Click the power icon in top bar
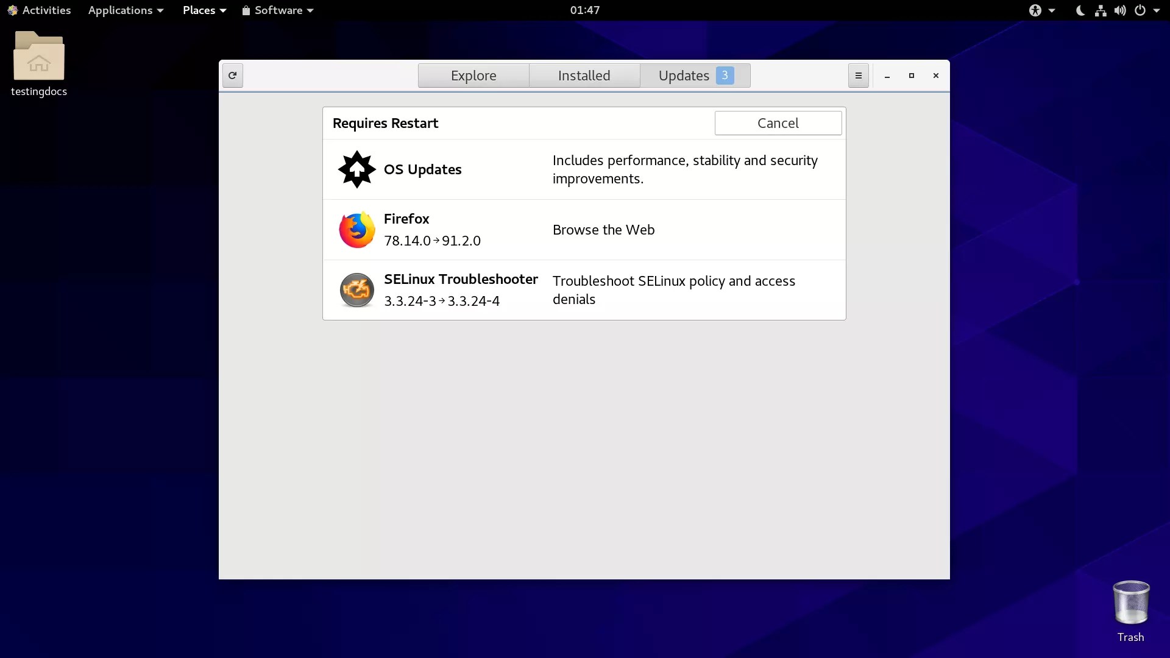This screenshot has height=658, width=1170. point(1141,10)
